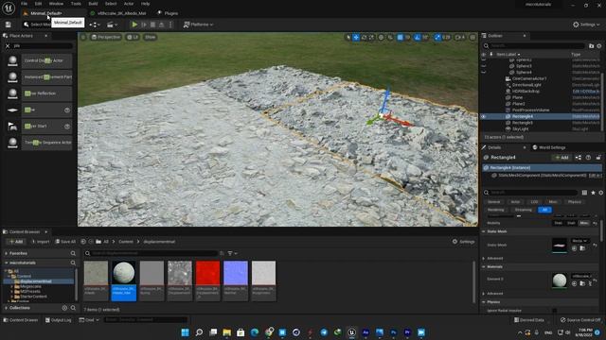Open the File menu
The height and width of the screenshot is (340, 606).
[24, 4]
